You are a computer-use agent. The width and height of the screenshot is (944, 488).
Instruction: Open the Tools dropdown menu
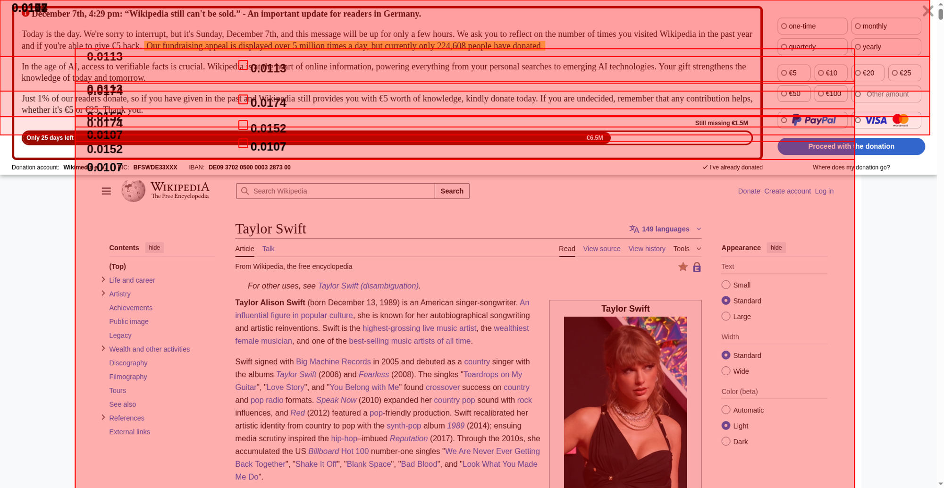(687, 249)
